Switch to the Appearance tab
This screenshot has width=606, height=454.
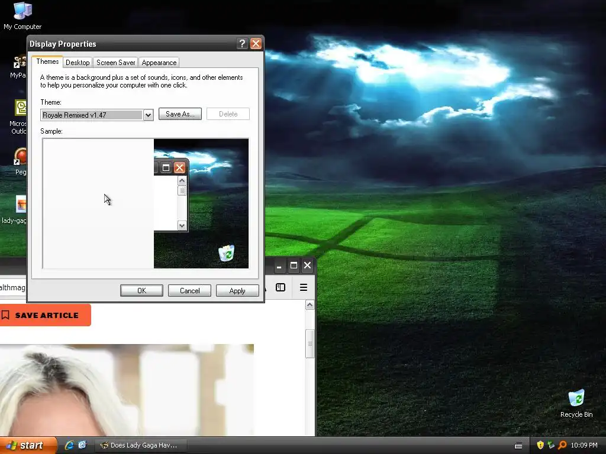pyautogui.click(x=159, y=63)
